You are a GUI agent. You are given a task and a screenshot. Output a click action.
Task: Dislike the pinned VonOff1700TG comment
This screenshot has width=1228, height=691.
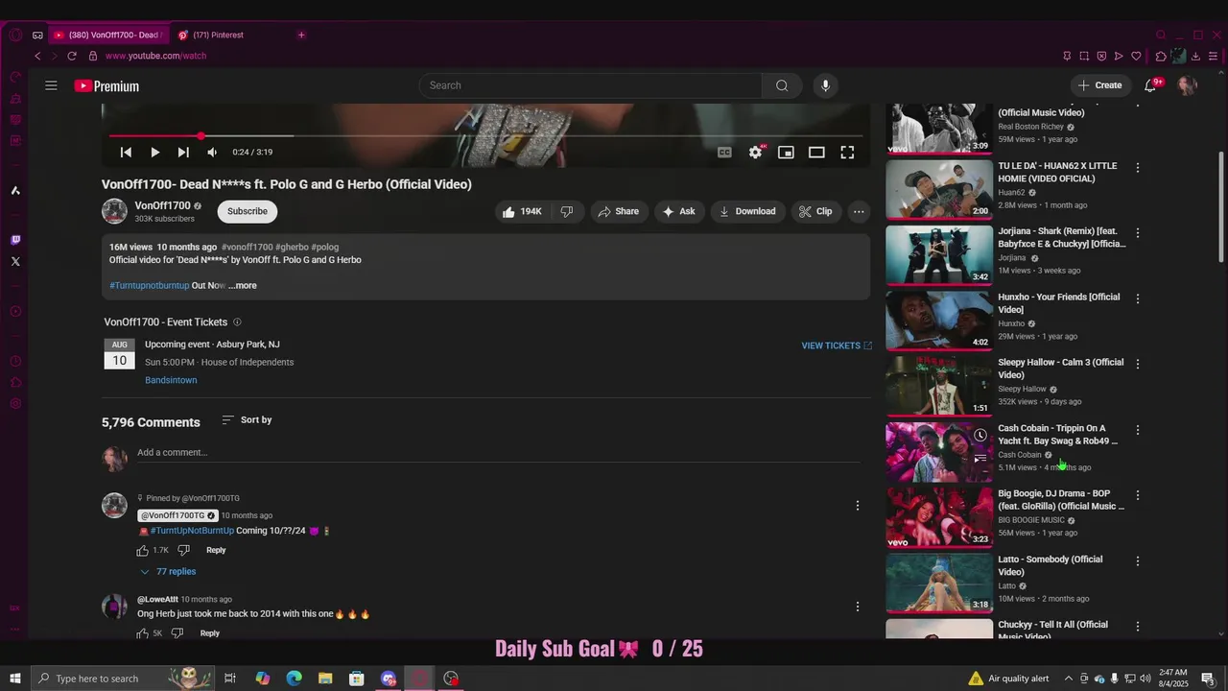point(183,551)
